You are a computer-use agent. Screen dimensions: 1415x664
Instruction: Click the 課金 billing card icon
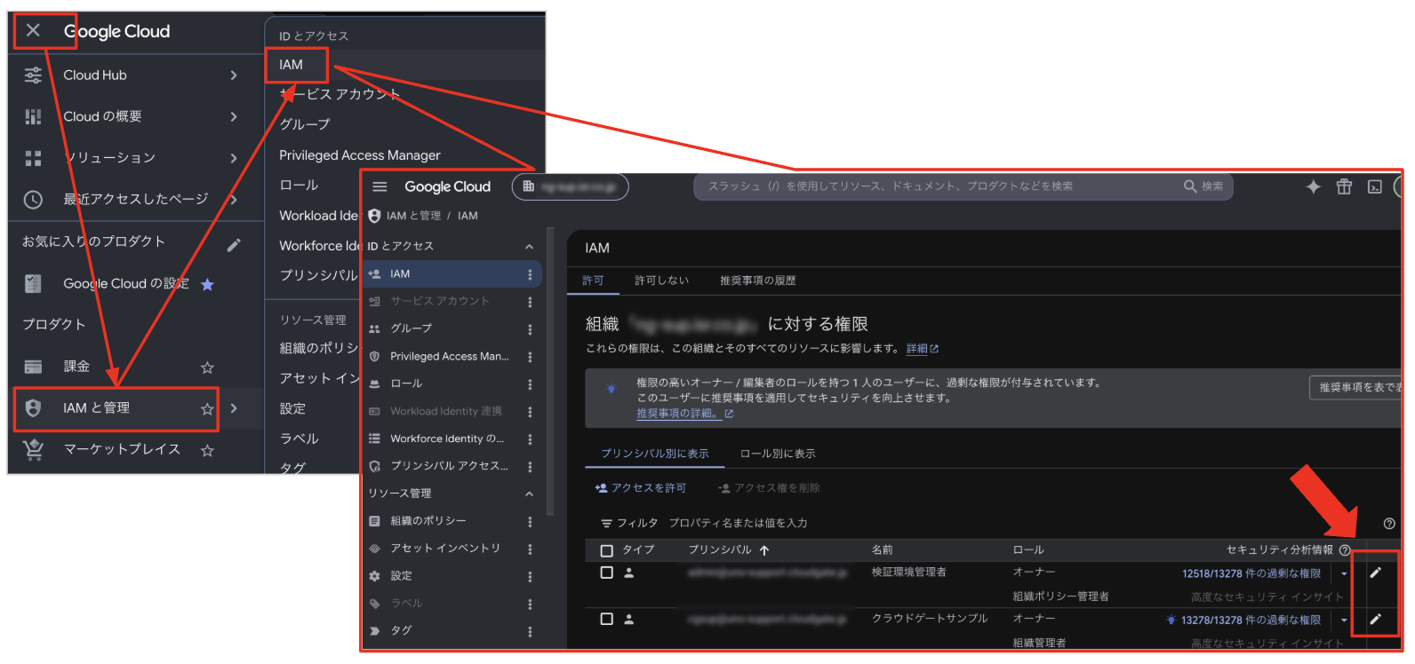pyautogui.click(x=33, y=367)
